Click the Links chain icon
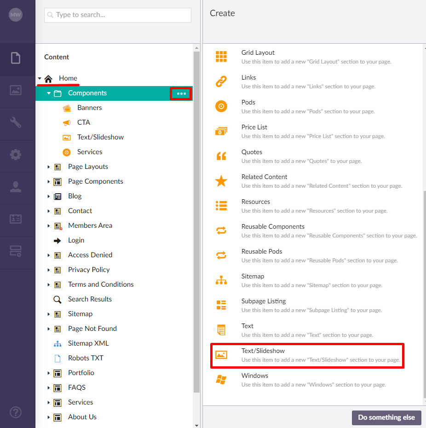The height and width of the screenshot is (428, 426). 221,81
